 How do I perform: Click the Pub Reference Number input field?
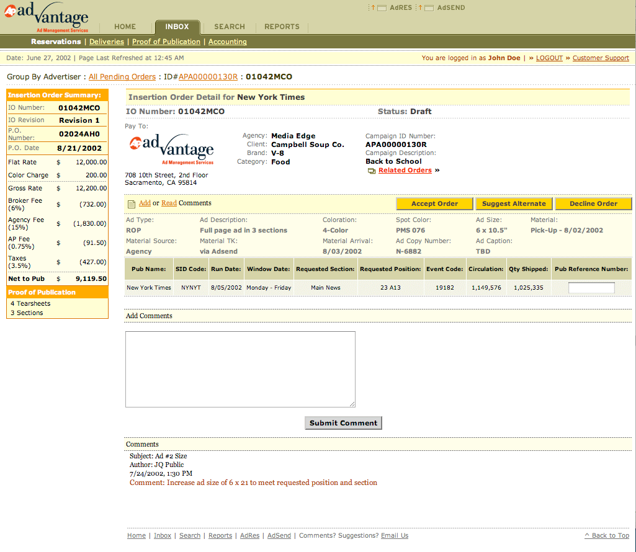[591, 288]
